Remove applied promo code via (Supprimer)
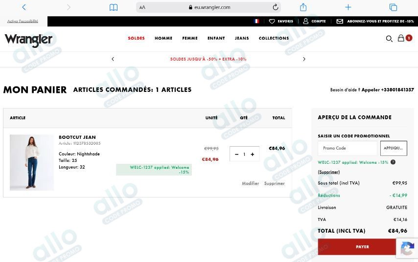Image resolution: width=418 pixels, height=262 pixels. [x=329, y=172]
